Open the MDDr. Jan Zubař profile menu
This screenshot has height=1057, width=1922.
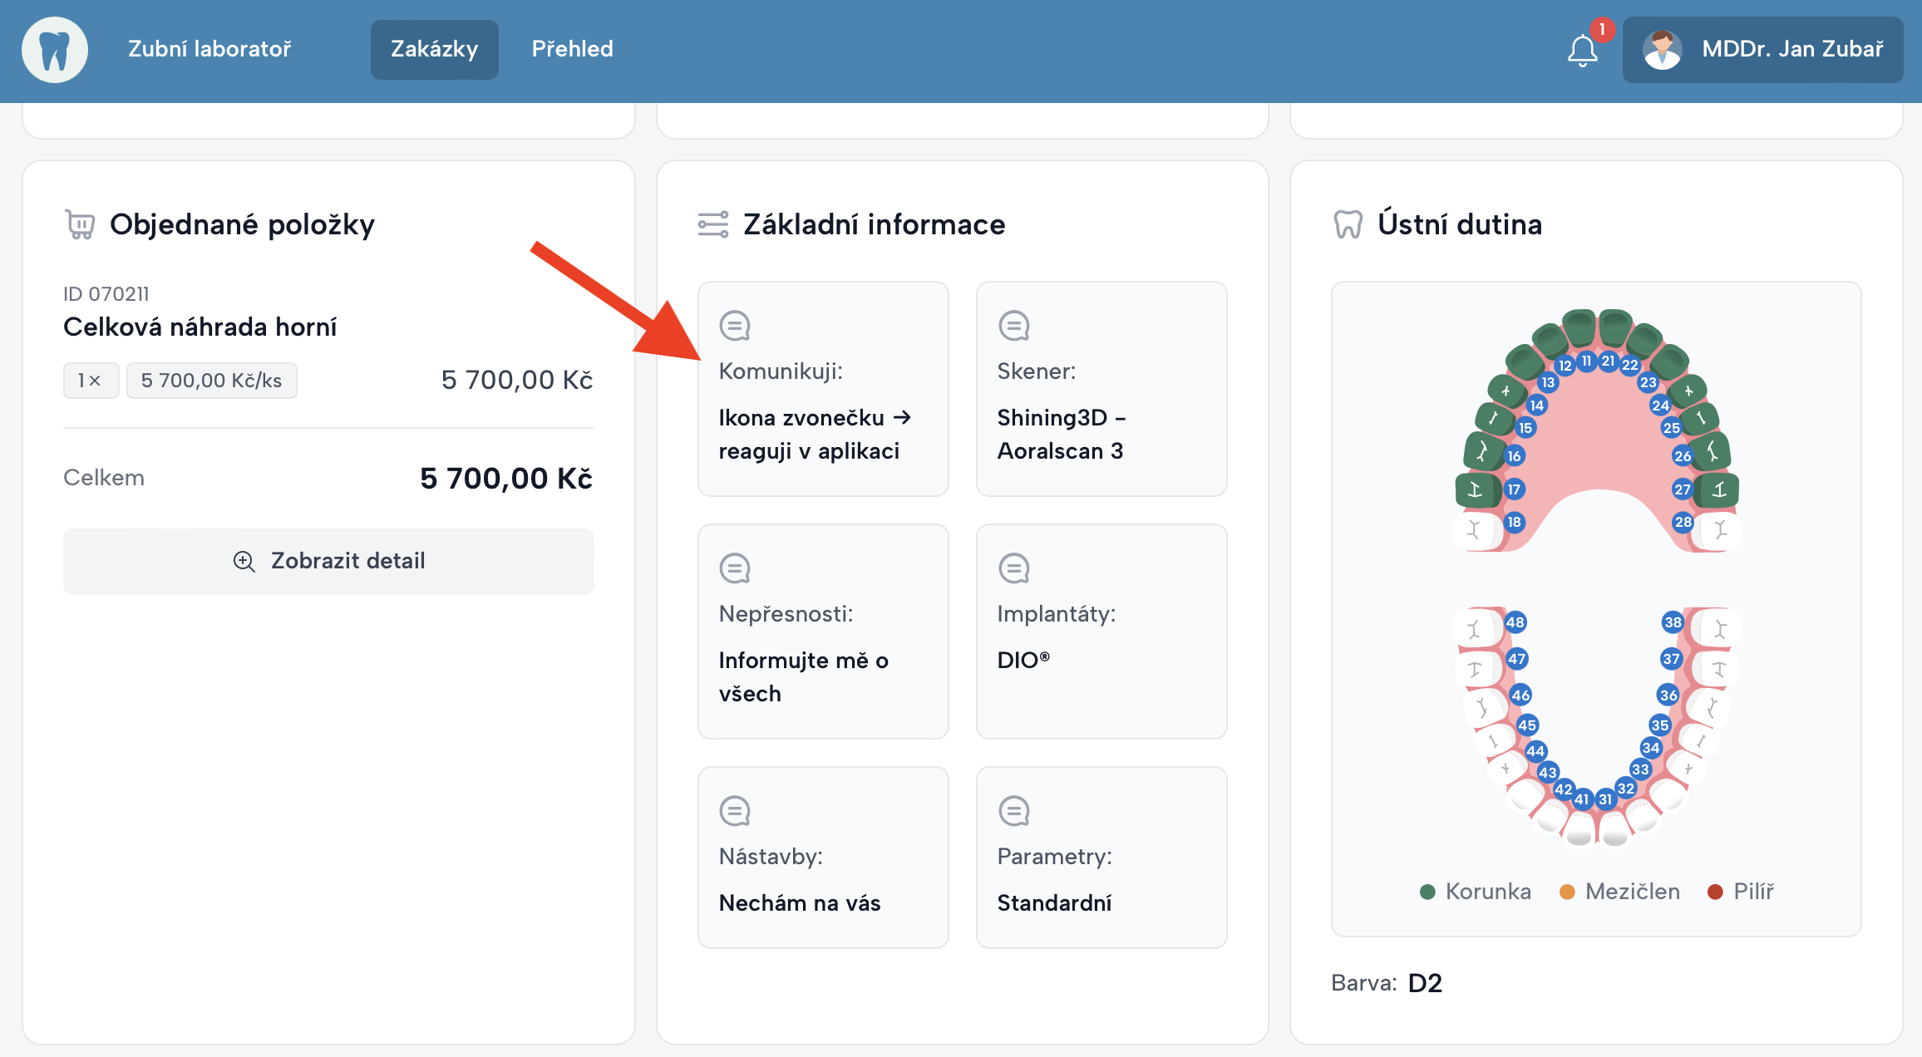point(1791,50)
